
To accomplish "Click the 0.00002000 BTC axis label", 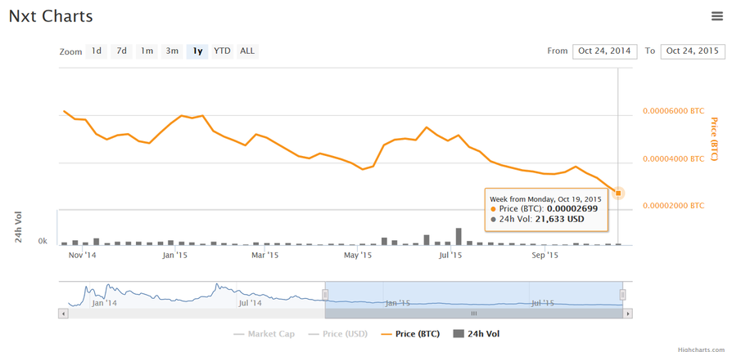I will click(673, 206).
